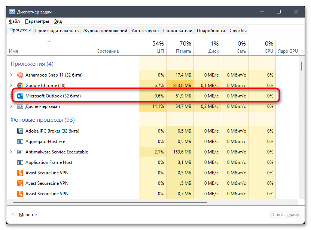Click the 153,6 МБ memory cell for Antimalware
This screenshot has width=311, height=230.
180,152
